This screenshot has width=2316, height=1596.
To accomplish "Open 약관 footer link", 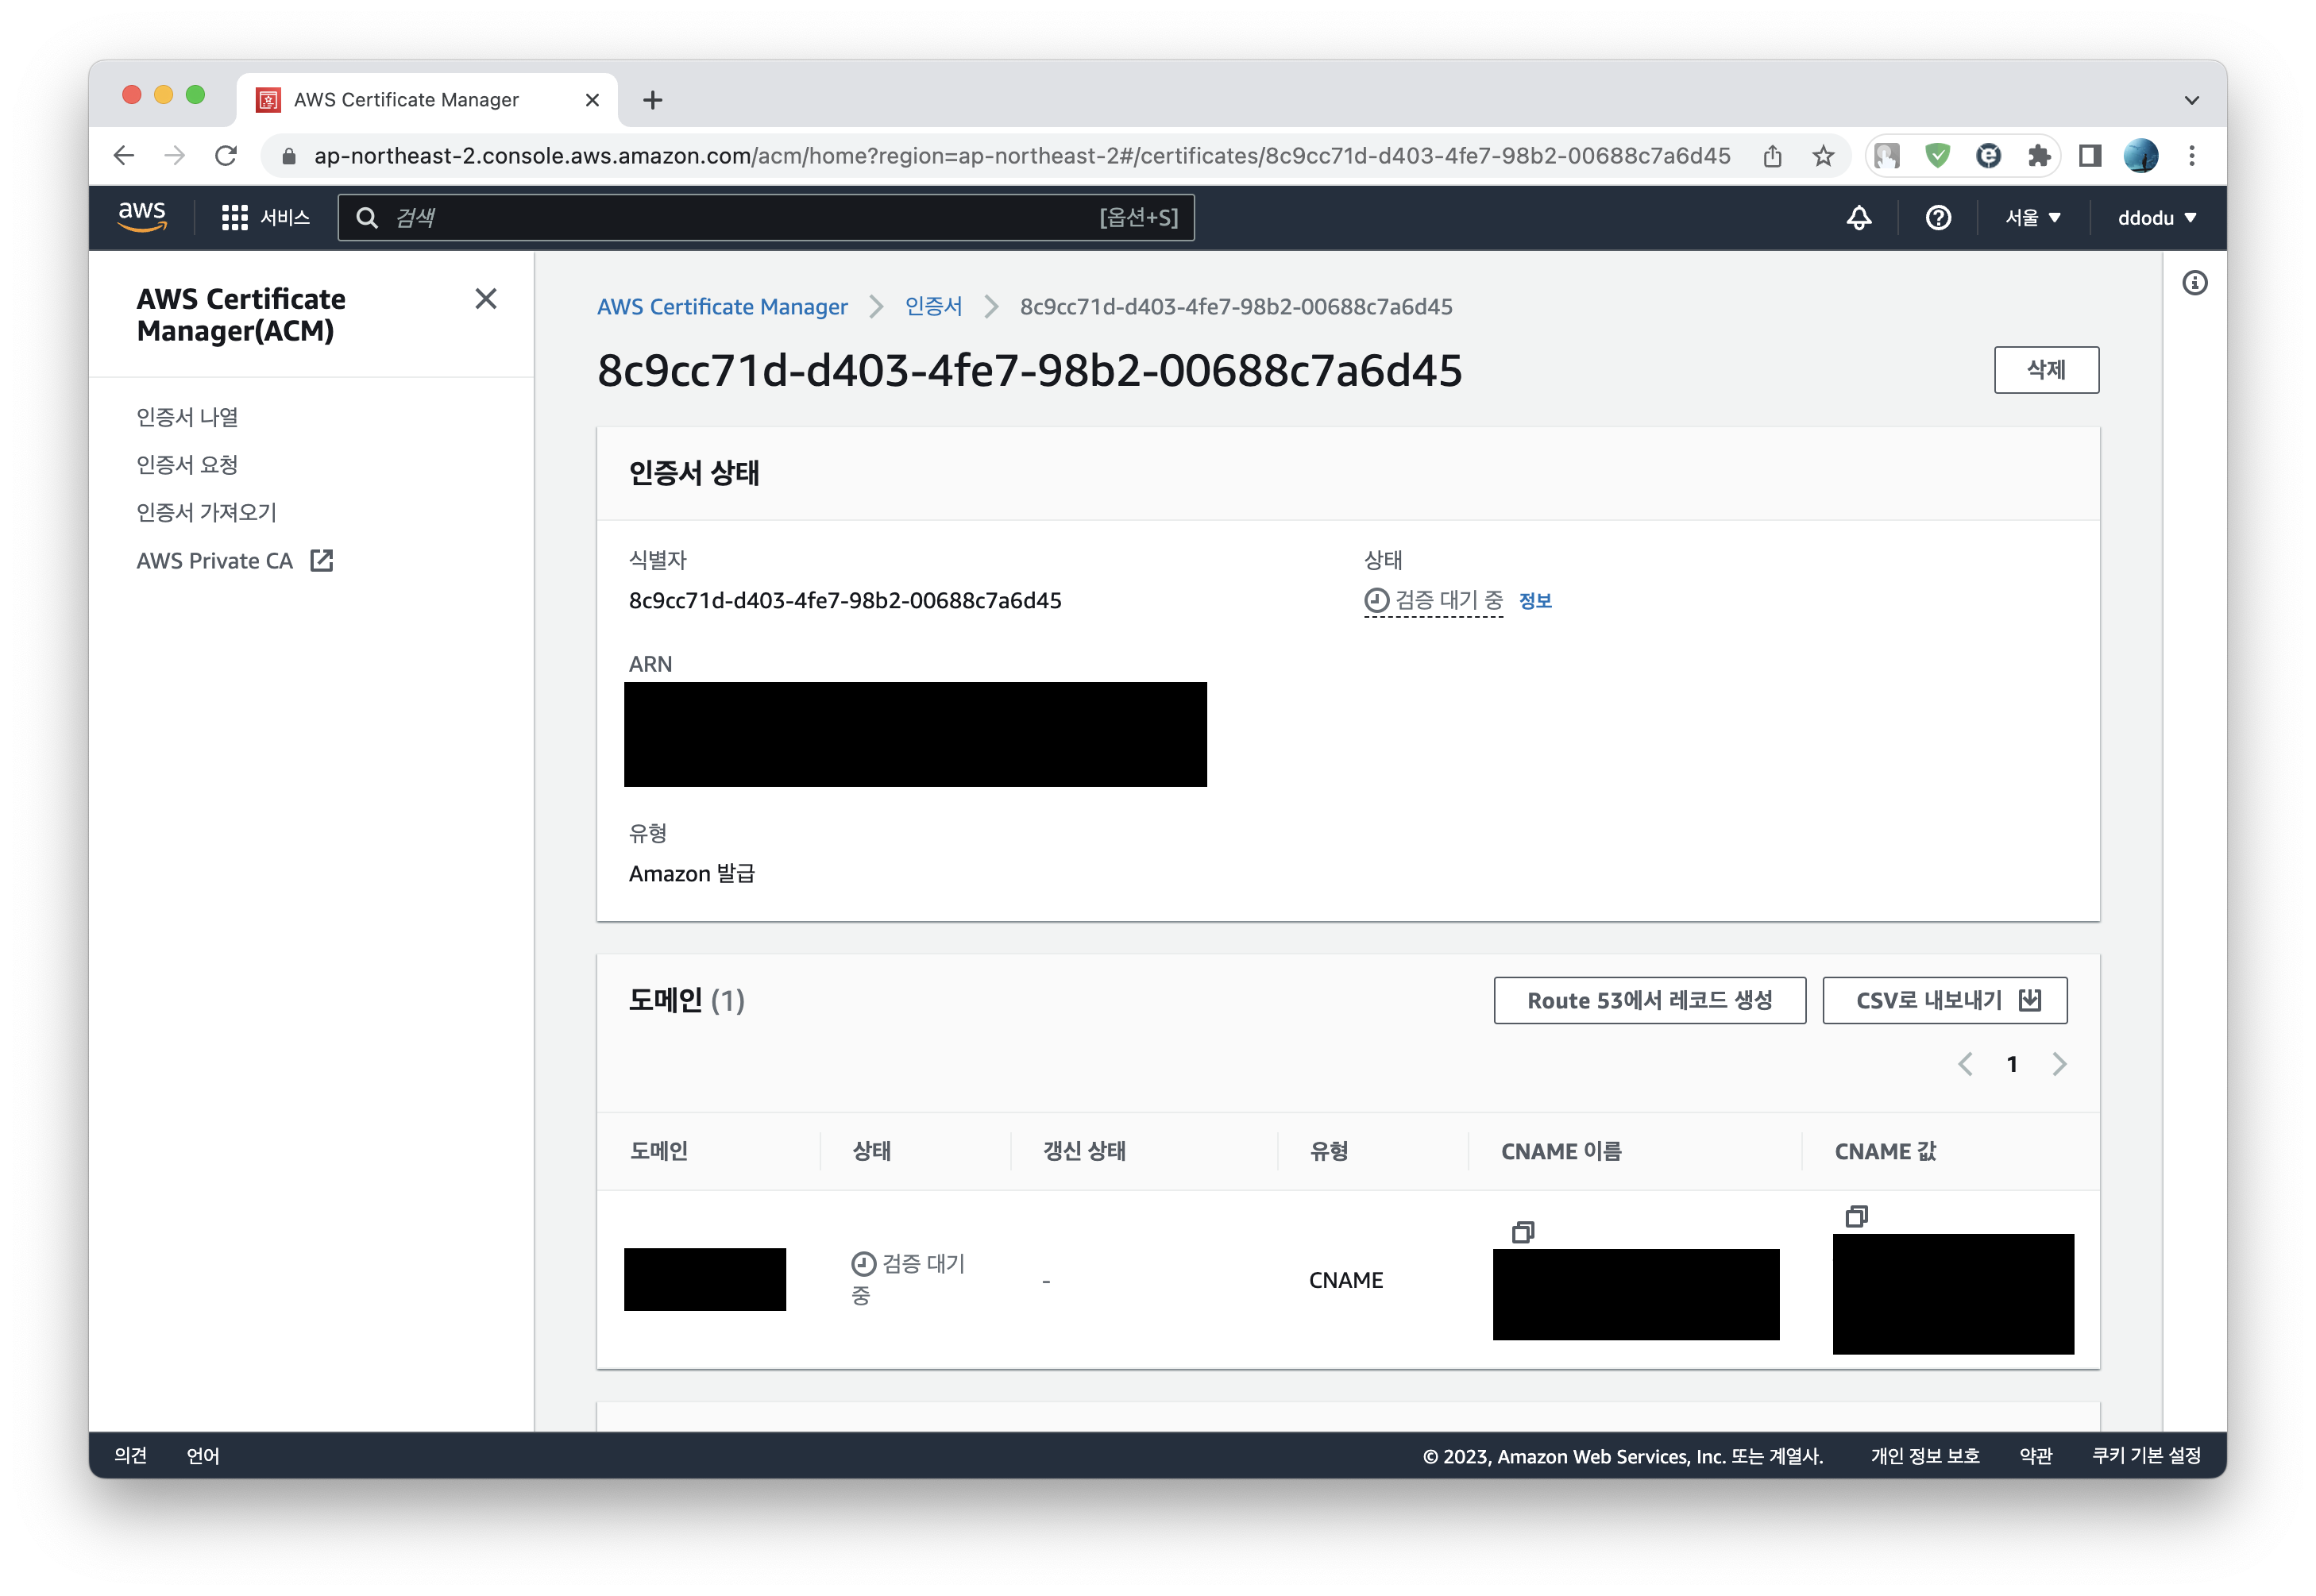I will pos(2036,1456).
